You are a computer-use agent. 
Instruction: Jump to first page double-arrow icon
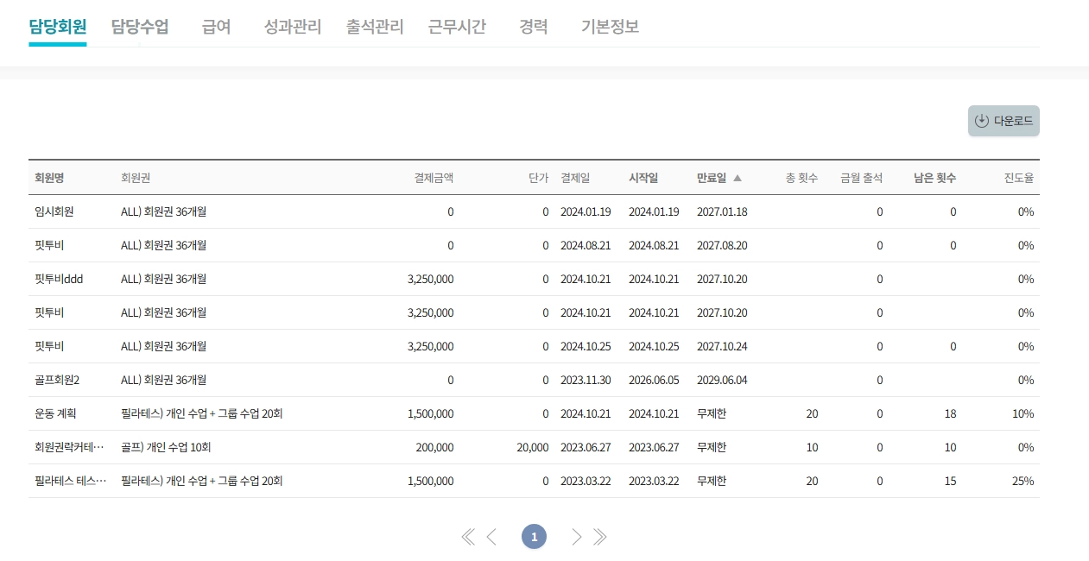pyautogui.click(x=468, y=537)
